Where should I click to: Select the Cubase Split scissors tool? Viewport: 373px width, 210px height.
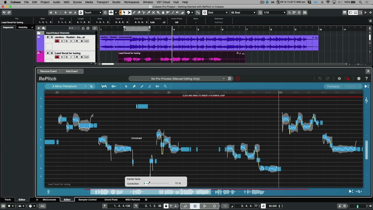tap(144, 13)
